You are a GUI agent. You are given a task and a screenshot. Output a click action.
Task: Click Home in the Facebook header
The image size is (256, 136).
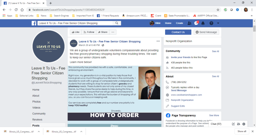pyautogui.click(x=168, y=23)
